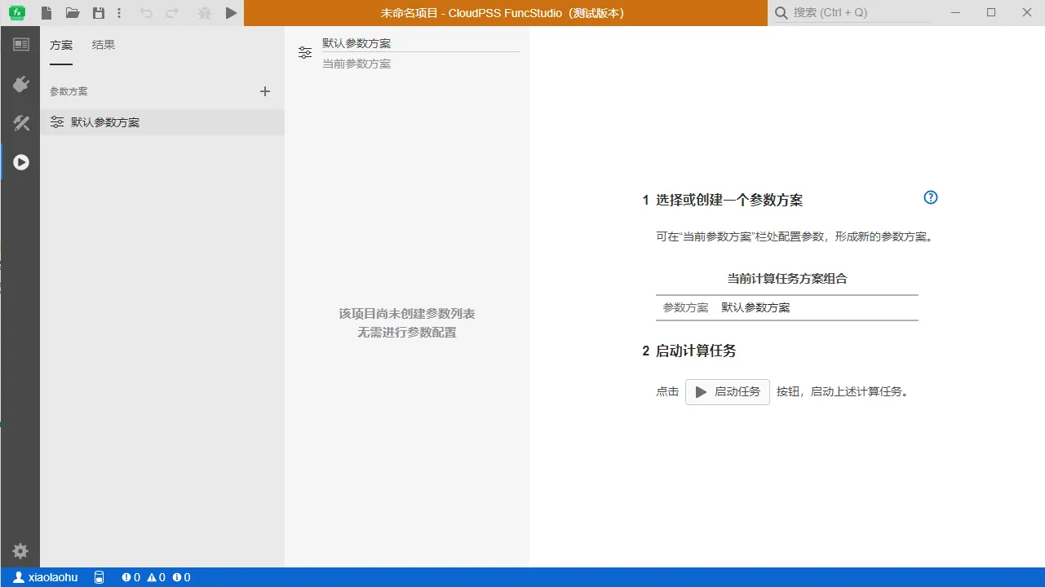Viewport: 1045px width, 587px height.
Task: Open the interface plug sidebar icon
Action: pos(21,84)
